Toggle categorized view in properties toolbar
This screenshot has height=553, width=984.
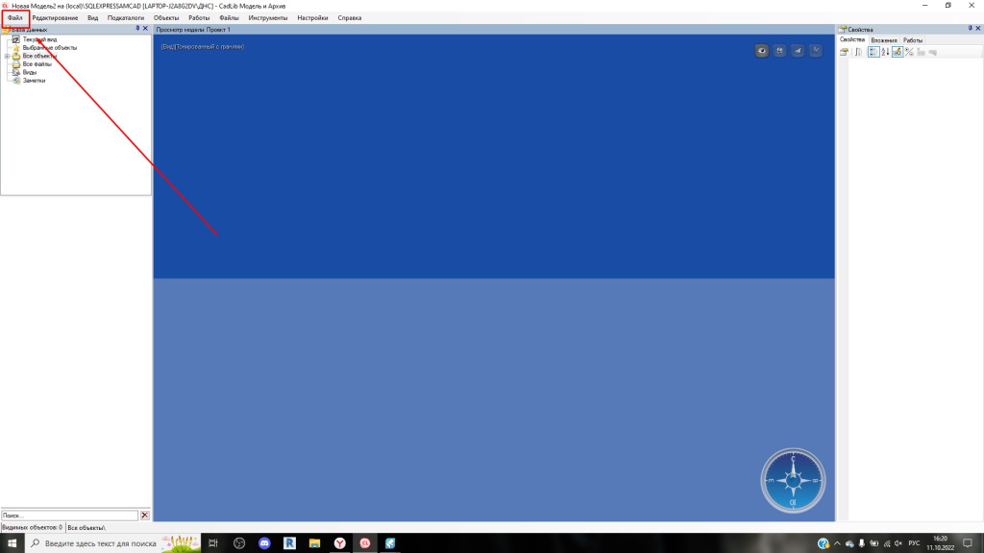873,52
